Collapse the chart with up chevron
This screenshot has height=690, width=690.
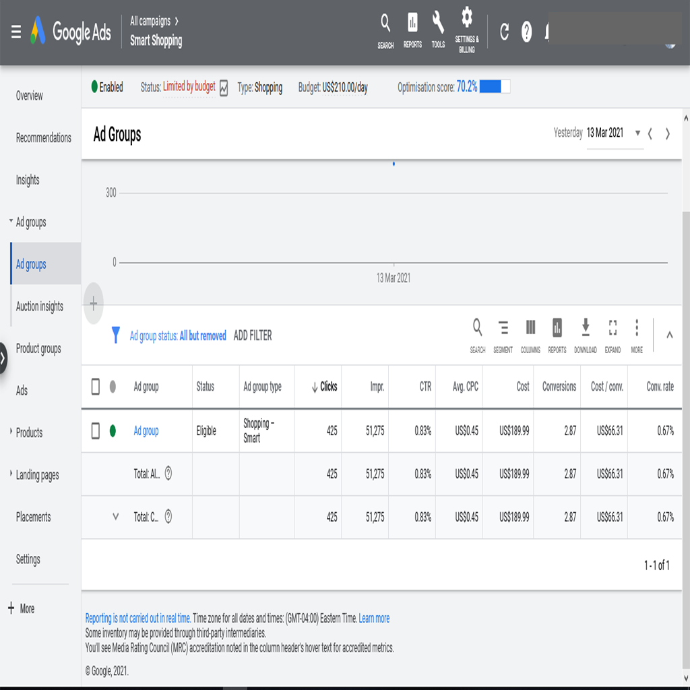coord(669,336)
